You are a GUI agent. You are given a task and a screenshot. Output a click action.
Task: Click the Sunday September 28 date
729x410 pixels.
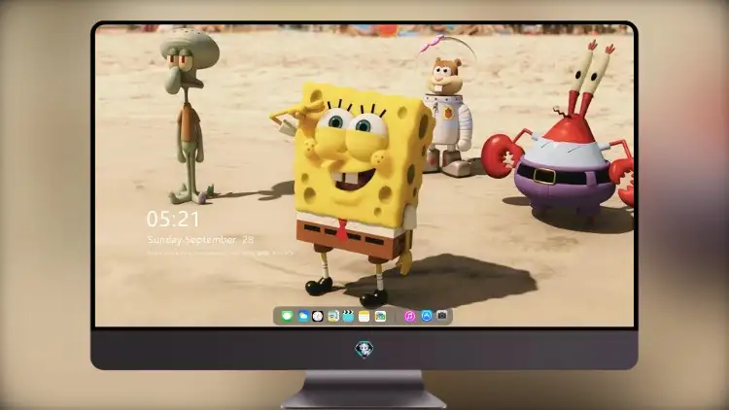pyautogui.click(x=200, y=240)
